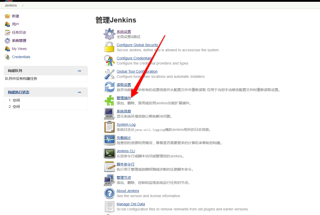320x215 pixels.
Task: Click the description See the version and license information
Action: 149,196
